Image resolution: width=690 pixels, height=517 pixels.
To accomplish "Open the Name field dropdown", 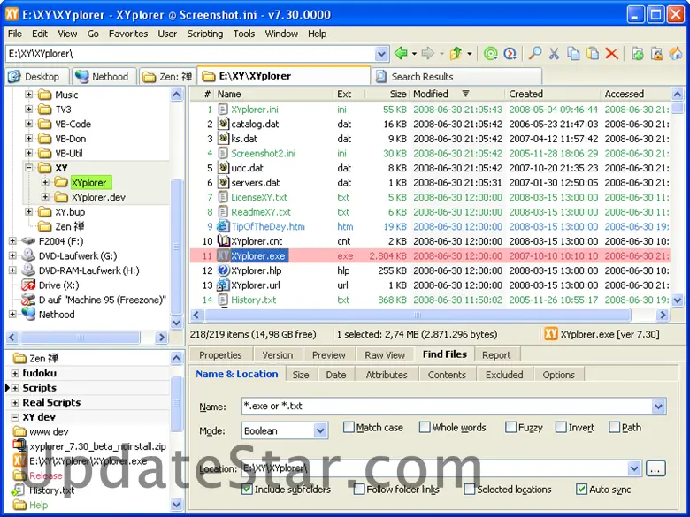I will (658, 407).
